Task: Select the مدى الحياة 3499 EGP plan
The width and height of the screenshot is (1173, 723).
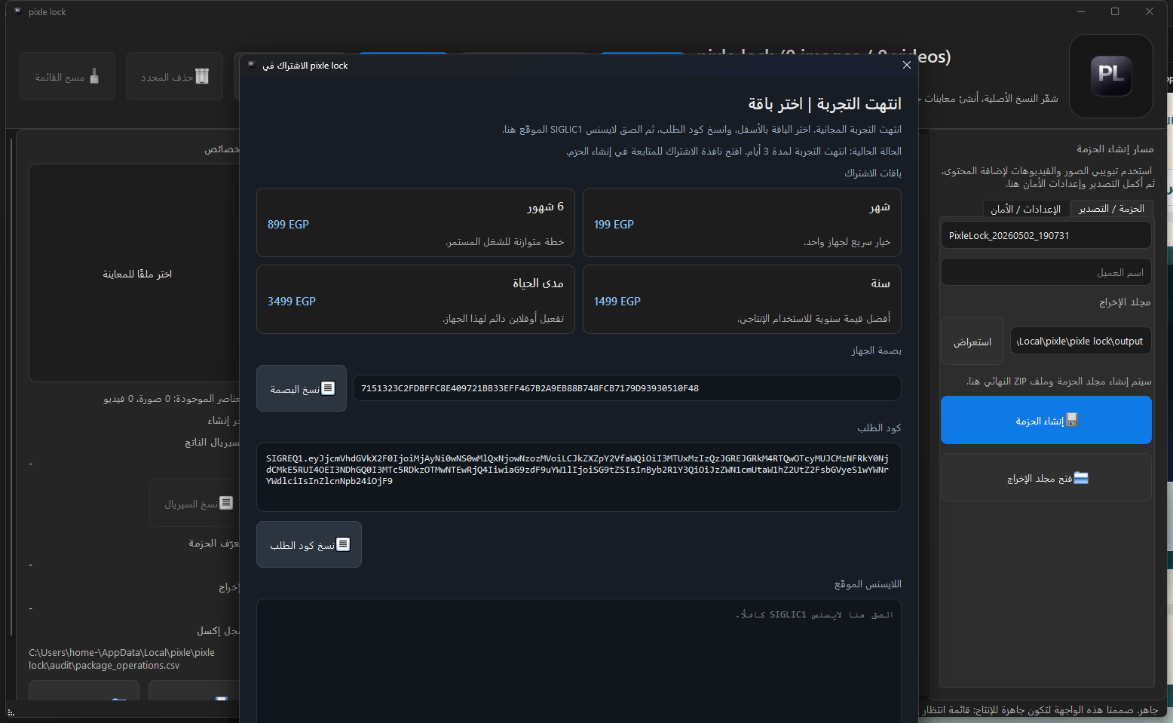Action: click(x=415, y=299)
